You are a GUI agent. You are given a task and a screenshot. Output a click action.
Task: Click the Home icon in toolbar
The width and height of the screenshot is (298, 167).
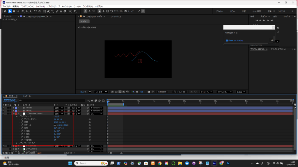(5, 11)
